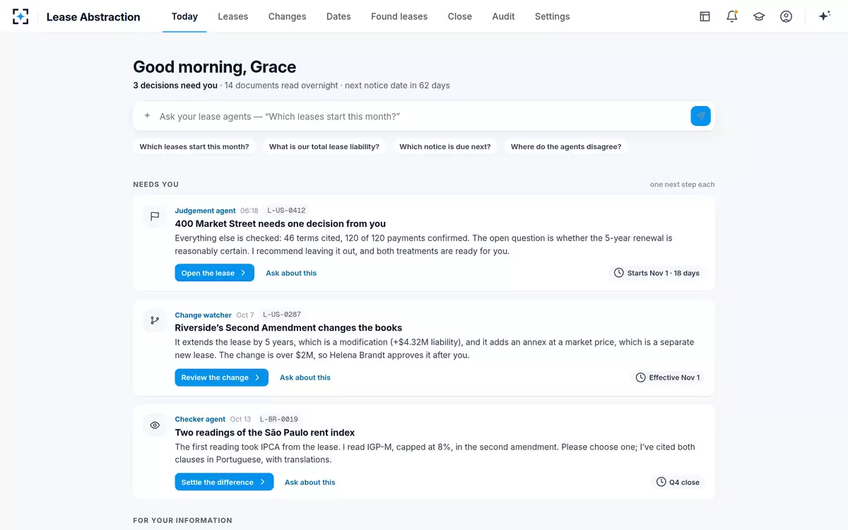Open the Found leases tab

[399, 16]
